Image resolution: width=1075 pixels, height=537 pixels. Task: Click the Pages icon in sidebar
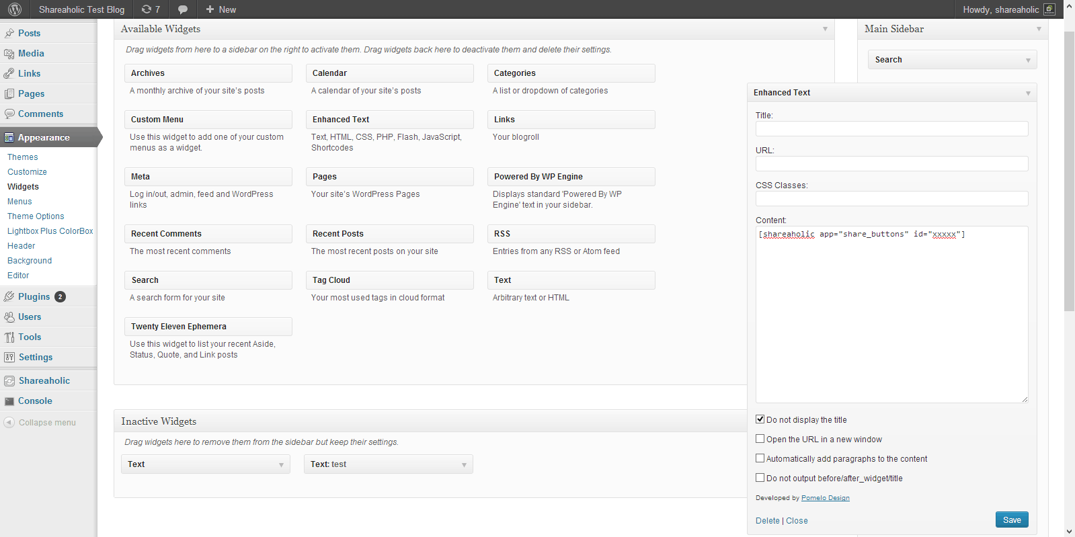(x=9, y=93)
